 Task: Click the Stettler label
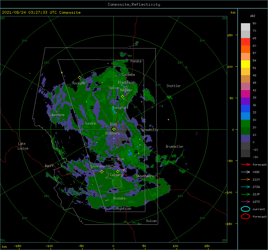174,86
